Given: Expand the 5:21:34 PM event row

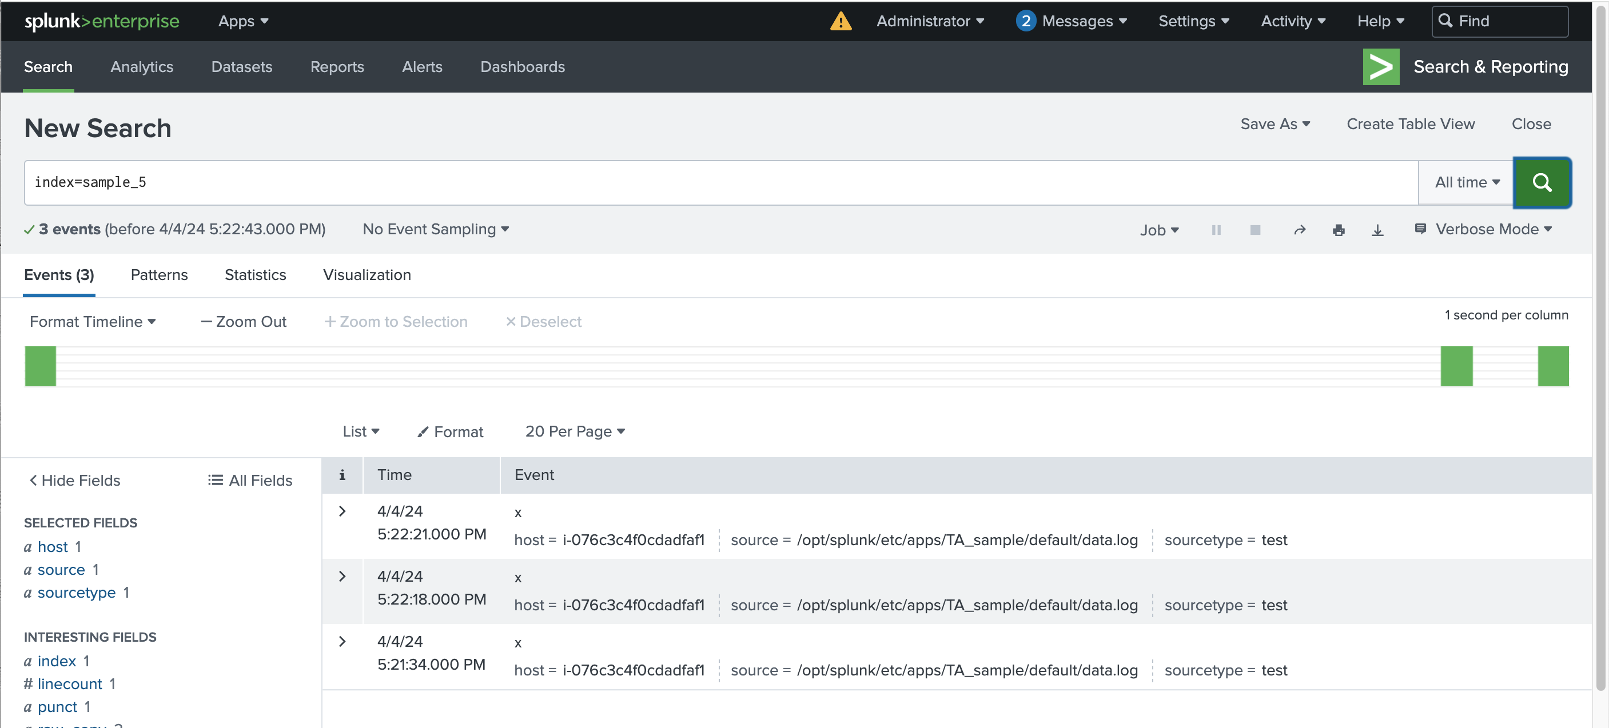Looking at the screenshot, I should coord(342,641).
